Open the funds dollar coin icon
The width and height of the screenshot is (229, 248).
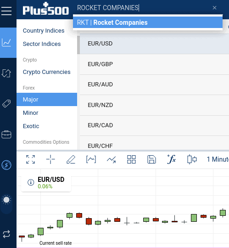(6, 165)
